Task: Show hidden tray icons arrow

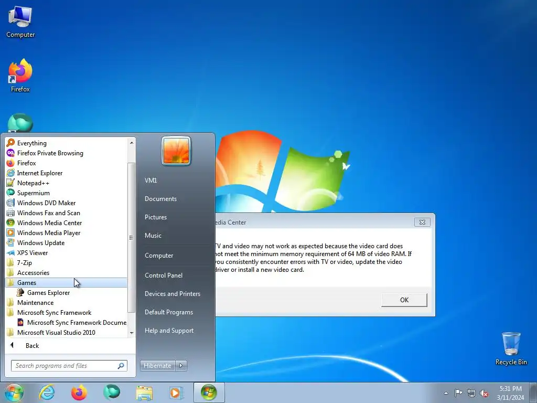Action: click(446, 393)
